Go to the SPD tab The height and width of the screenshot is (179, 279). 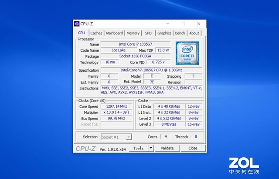[x=148, y=33]
